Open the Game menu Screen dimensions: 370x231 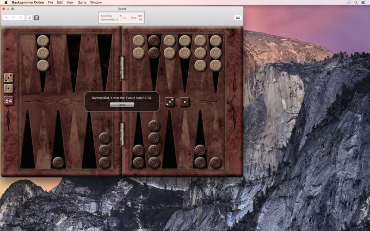82,2
